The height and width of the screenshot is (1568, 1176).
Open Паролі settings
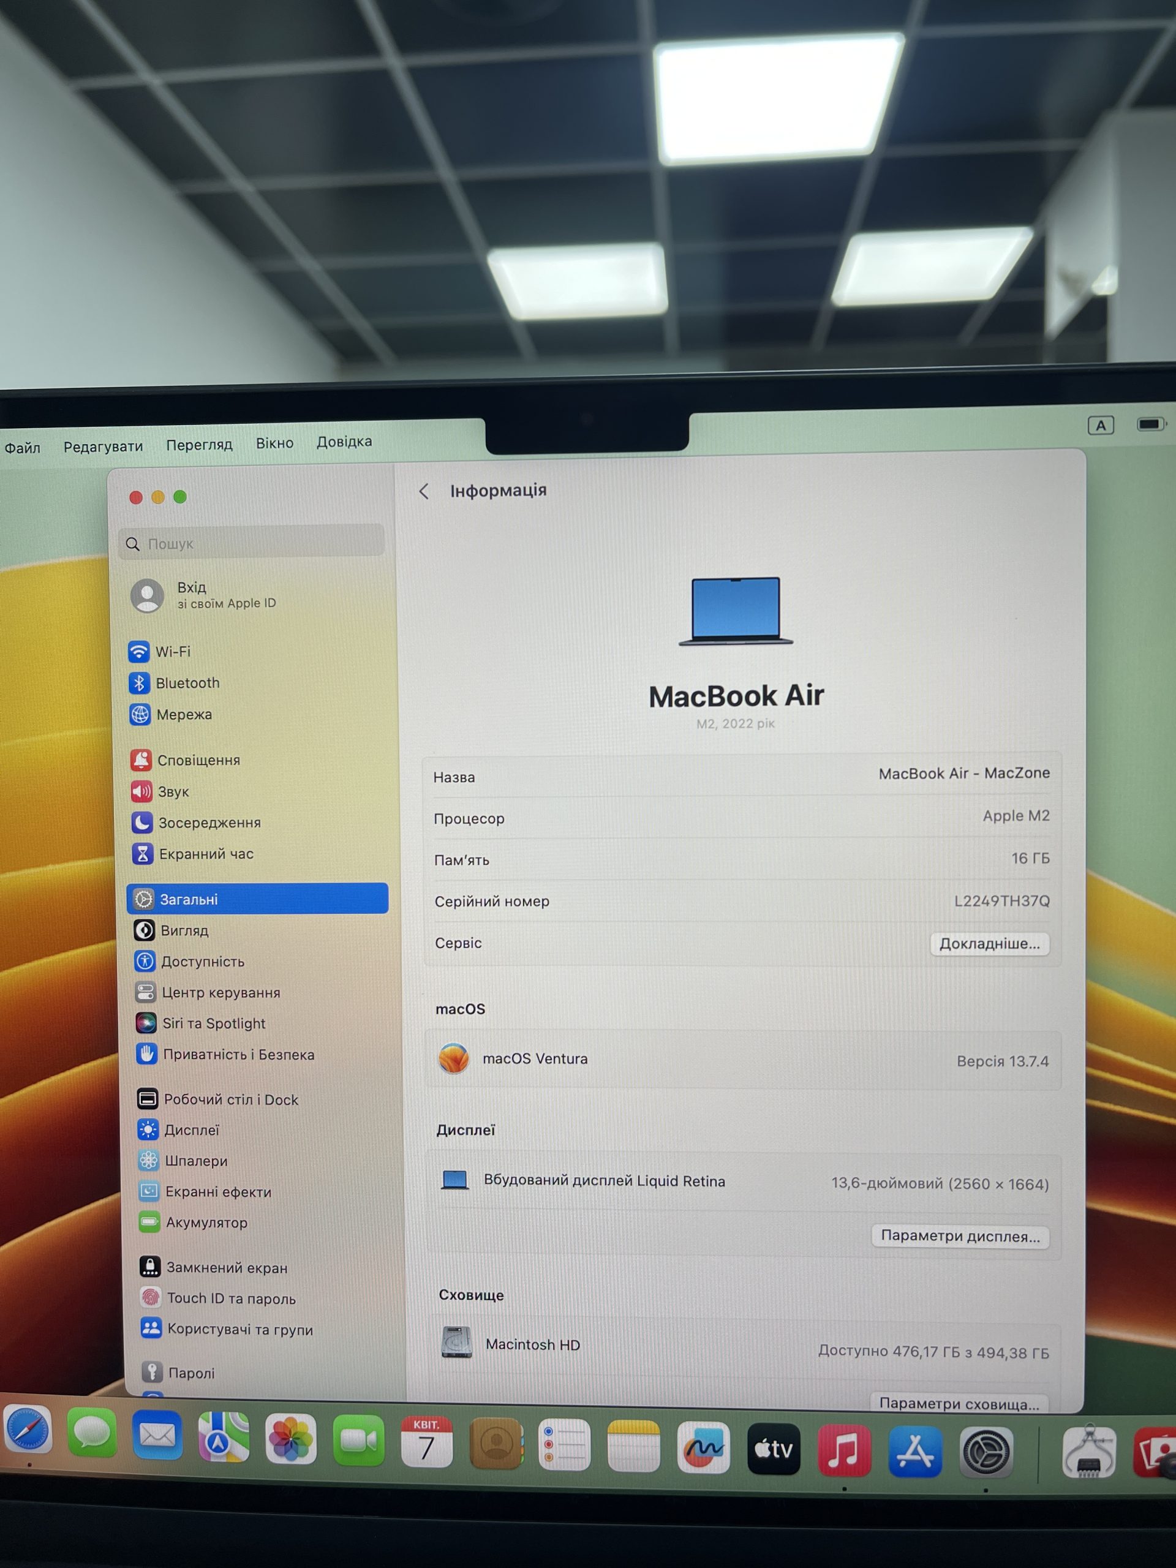(178, 1373)
